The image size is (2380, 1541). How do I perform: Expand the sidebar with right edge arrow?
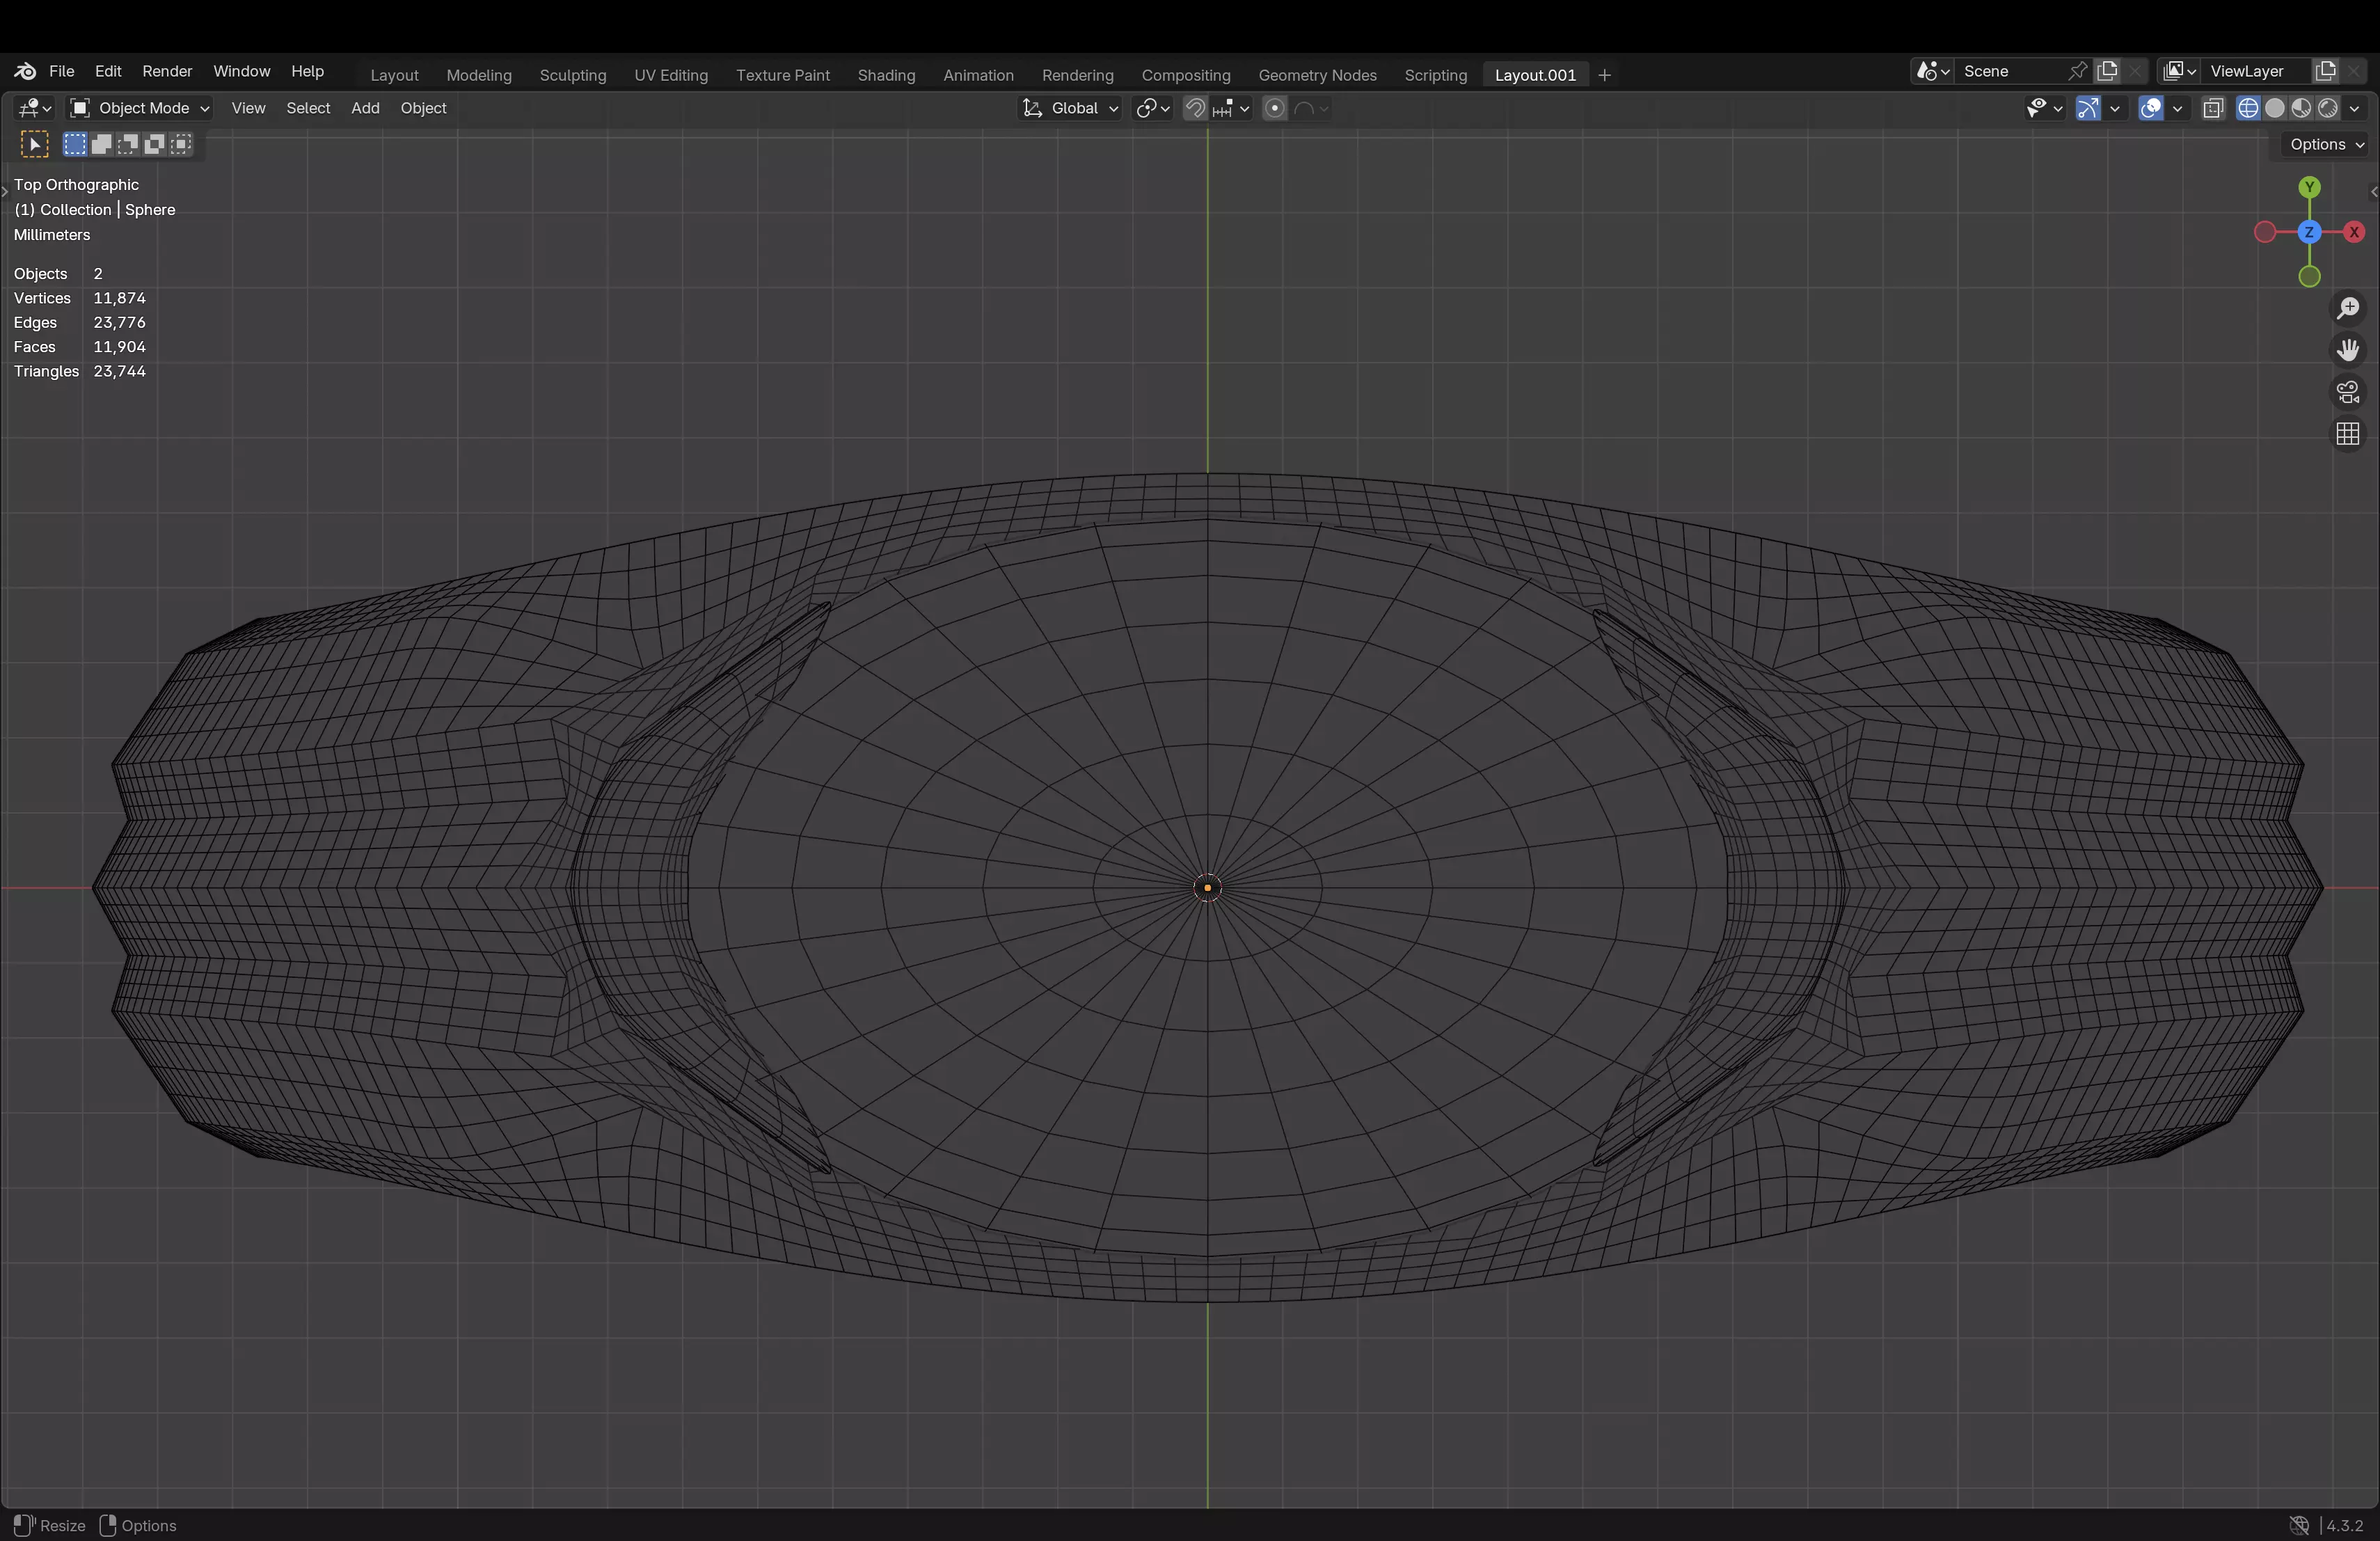click(x=2373, y=192)
